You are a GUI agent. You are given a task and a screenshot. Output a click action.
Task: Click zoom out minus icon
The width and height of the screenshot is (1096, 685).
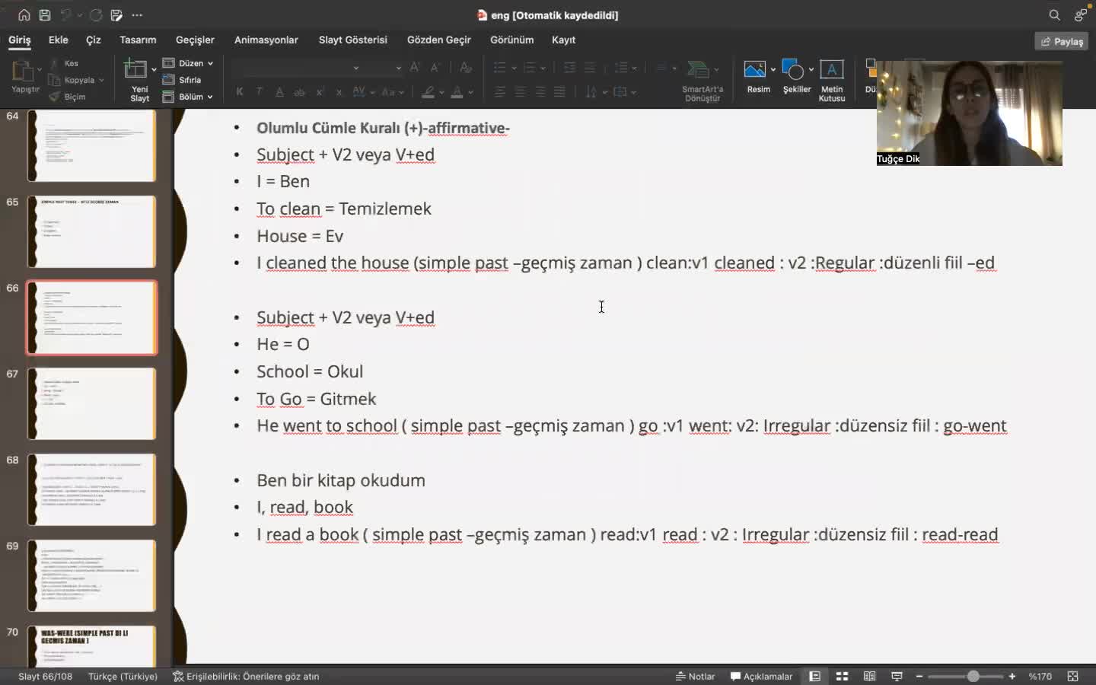point(919,676)
